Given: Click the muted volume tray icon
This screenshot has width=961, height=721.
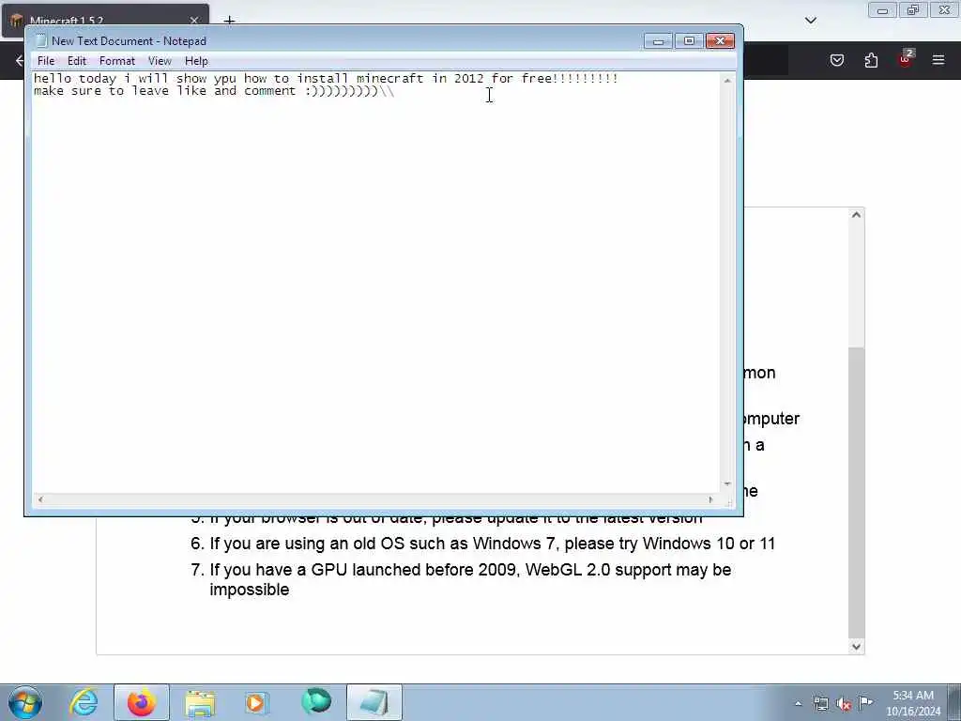Looking at the screenshot, I should [844, 704].
